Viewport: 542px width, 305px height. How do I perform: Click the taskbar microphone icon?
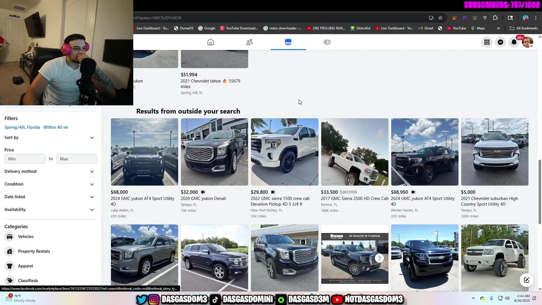tap(491, 298)
